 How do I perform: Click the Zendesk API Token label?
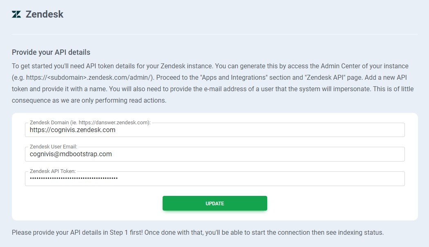pyautogui.click(x=53, y=171)
